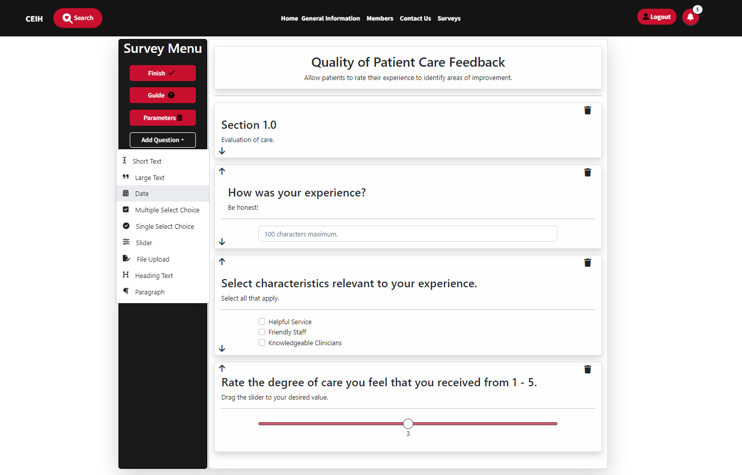
Task: Open notifications bell icon
Action: click(690, 17)
